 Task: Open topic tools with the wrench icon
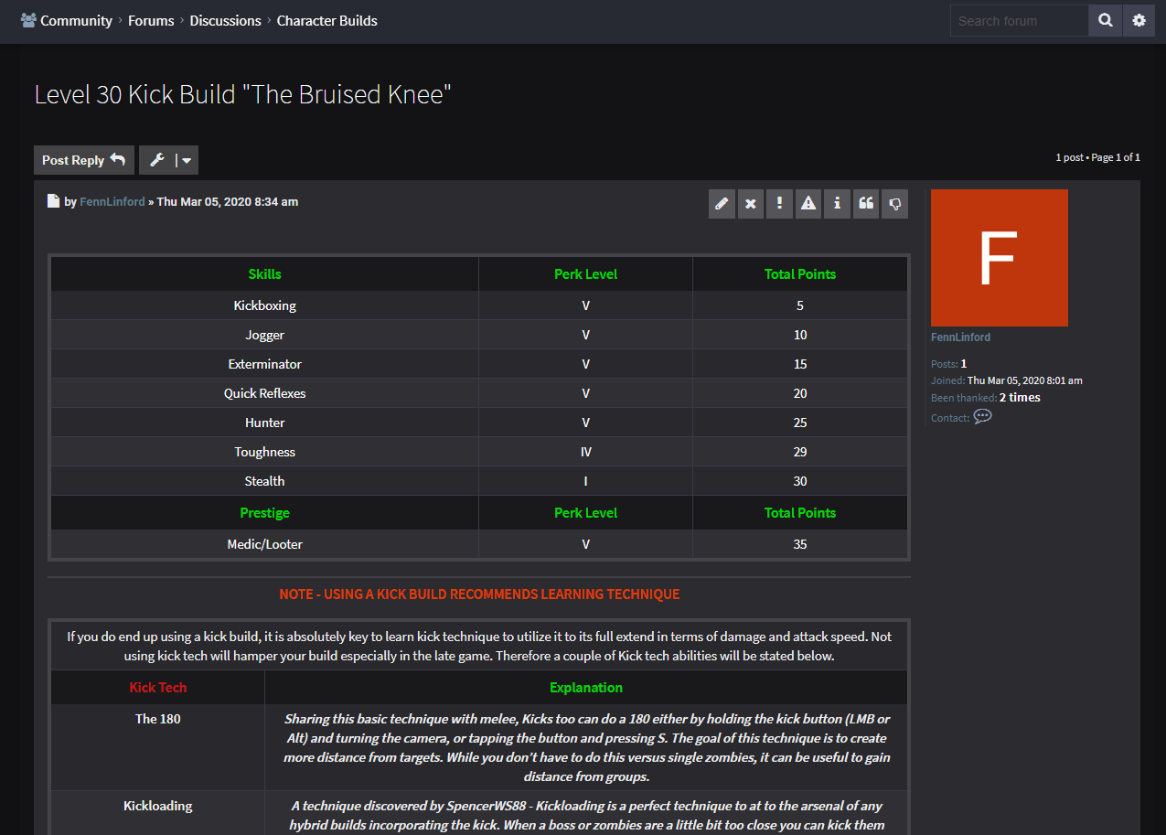pos(155,159)
